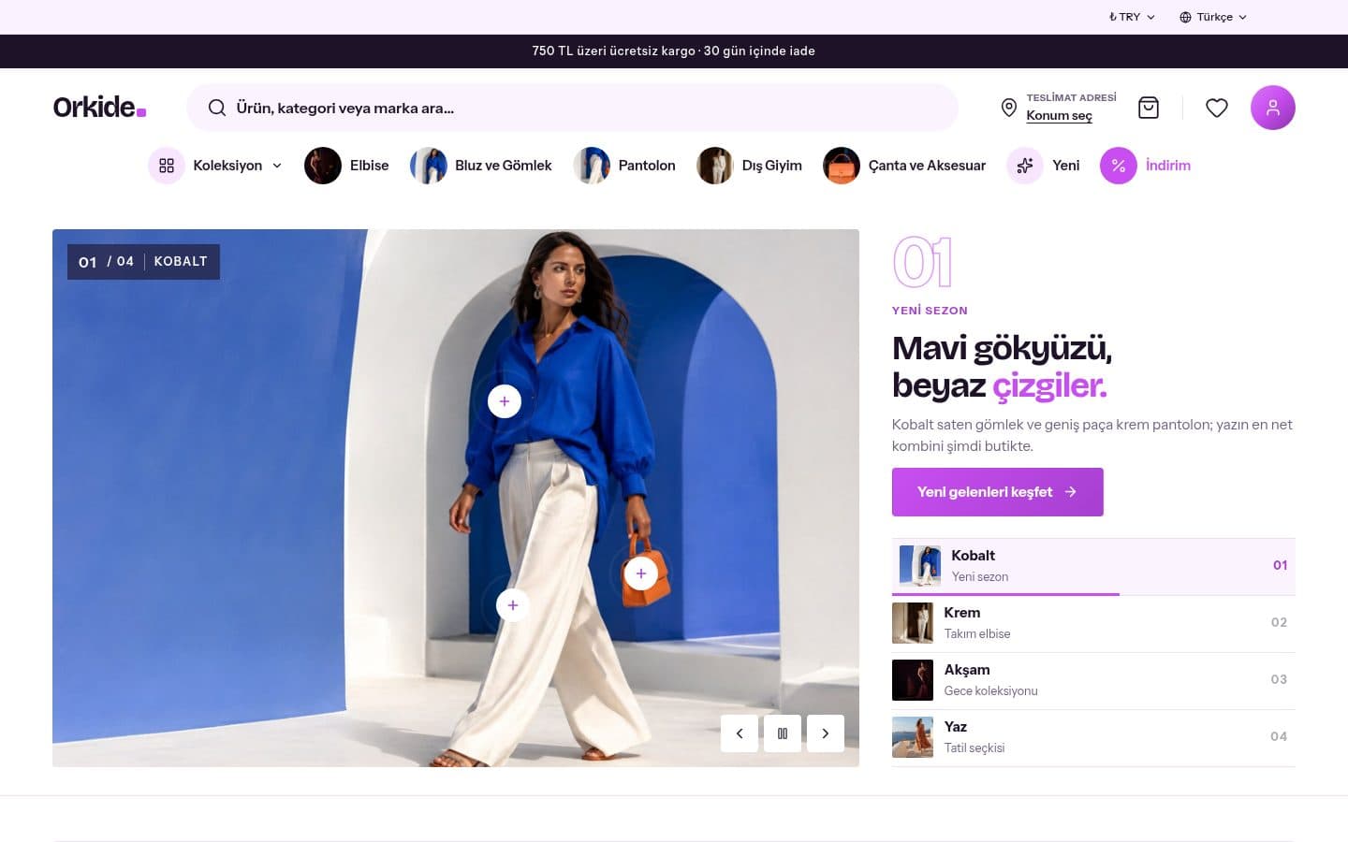1348x842 pixels.
Task: Click the location pin icon
Action: pyautogui.click(x=1009, y=108)
